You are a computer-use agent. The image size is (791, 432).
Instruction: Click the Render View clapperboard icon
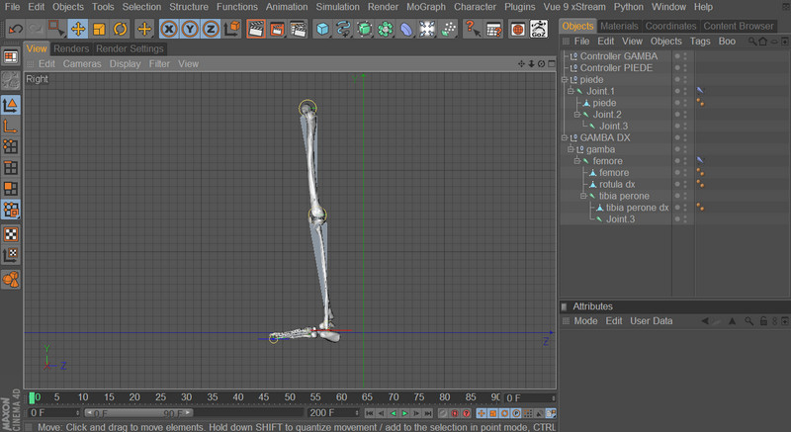coord(255,29)
